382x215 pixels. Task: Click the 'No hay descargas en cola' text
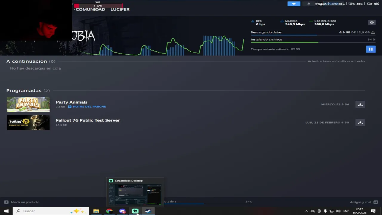click(x=36, y=68)
